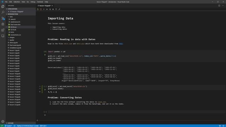
Task: Split the editor to the right
Action: tap(219, 6)
